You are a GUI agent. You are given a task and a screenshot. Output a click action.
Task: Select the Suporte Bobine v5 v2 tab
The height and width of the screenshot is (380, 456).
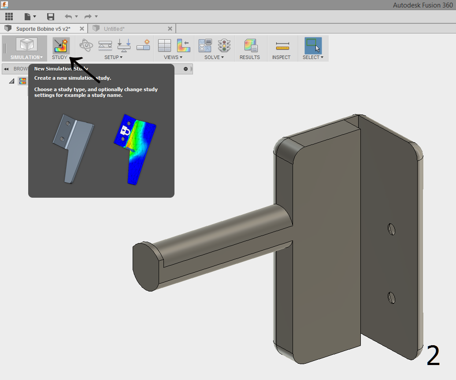(44, 28)
